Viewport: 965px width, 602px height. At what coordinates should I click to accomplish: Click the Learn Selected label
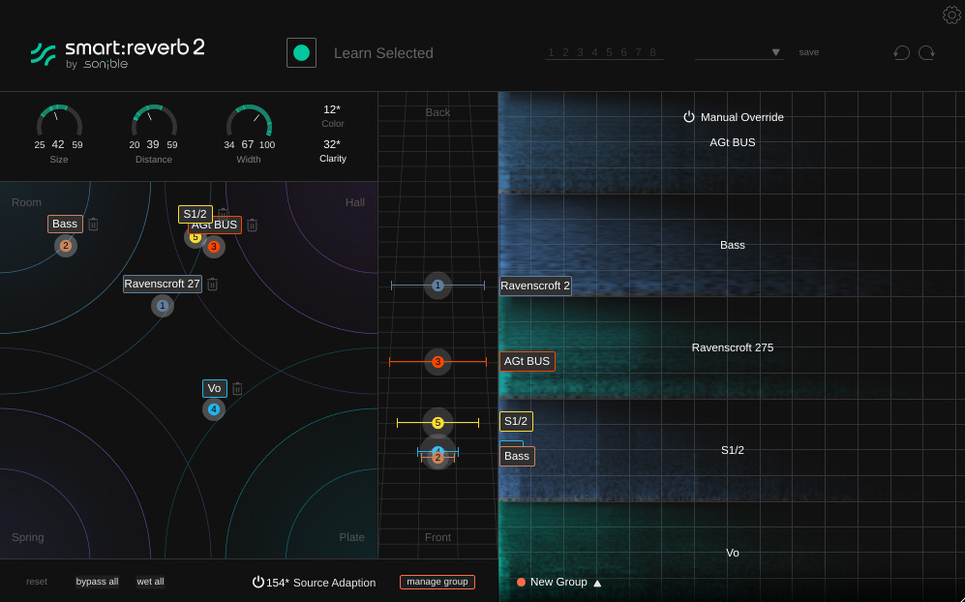point(383,53)
